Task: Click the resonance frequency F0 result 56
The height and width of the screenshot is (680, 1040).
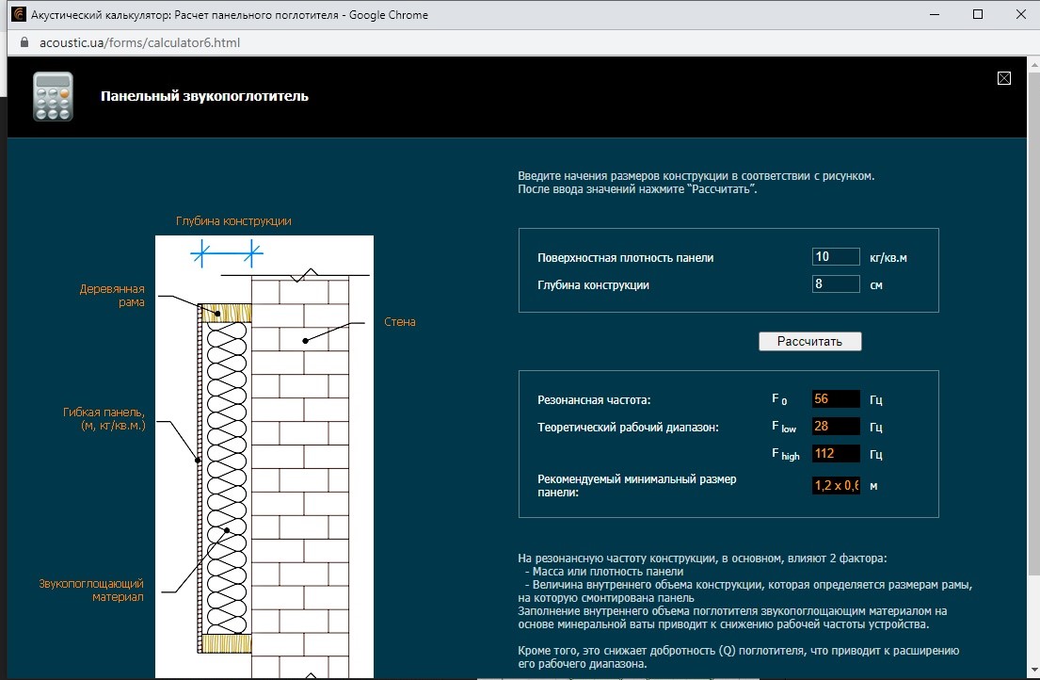Action: click(836, 398)
